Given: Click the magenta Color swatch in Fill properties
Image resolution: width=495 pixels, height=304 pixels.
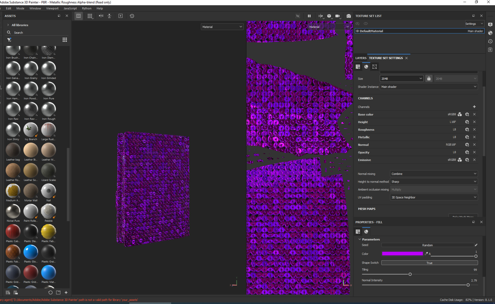Looking at the screenshot, I should (402, 253).
